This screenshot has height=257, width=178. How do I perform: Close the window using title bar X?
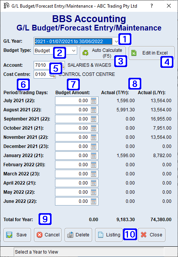(169, 6)
